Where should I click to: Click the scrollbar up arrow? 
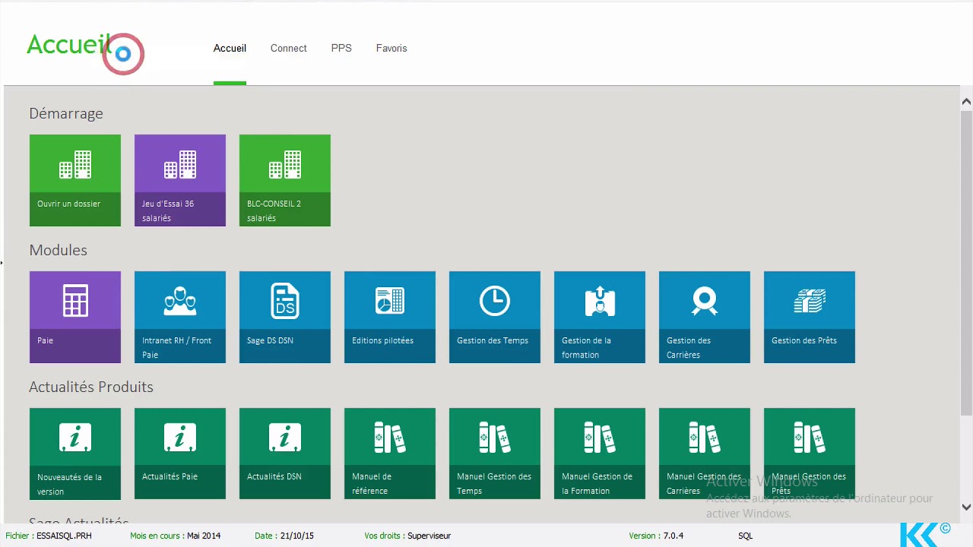tap(966, 102)
